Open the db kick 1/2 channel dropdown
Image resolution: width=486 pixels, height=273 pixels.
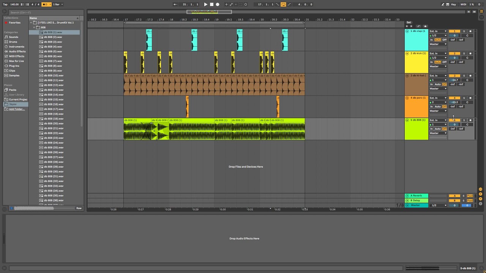(438, 58)
